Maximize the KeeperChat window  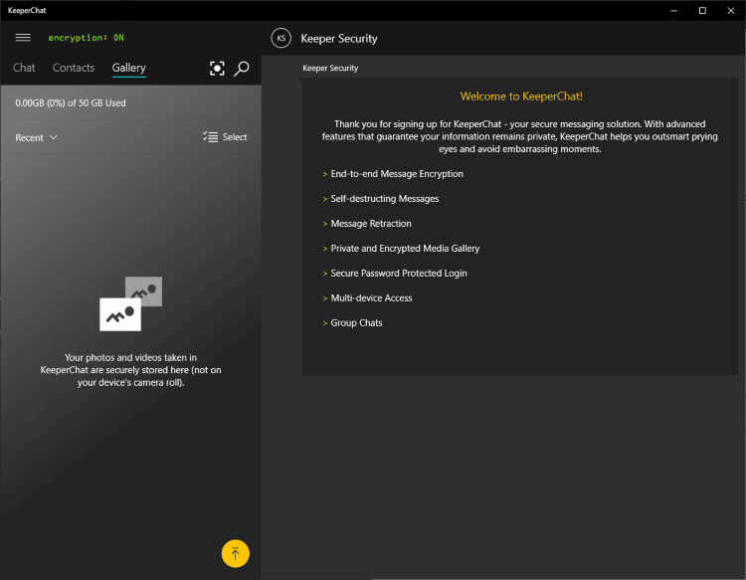click(x=702, y=11)
